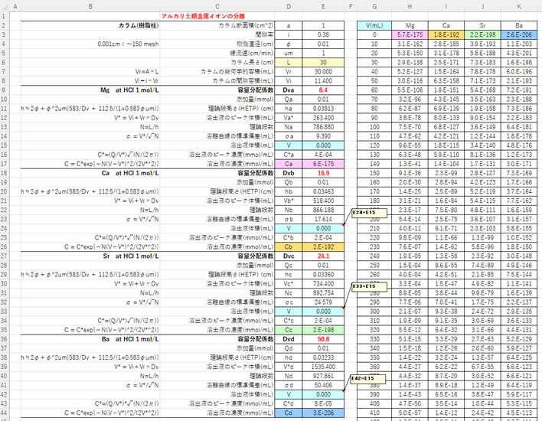Viewport: 542px width, 421px height.
Task: Click the blue label cell Cd
Action: pos(289,413)
